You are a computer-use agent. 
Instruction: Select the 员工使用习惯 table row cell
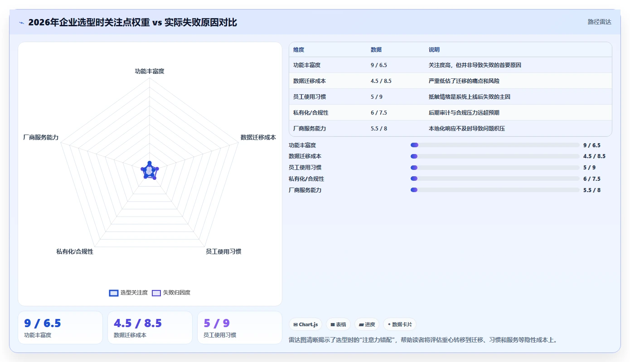pos(310,97)
